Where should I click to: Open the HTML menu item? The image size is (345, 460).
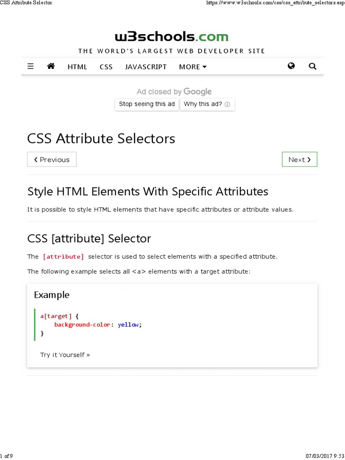coord(77,67)
